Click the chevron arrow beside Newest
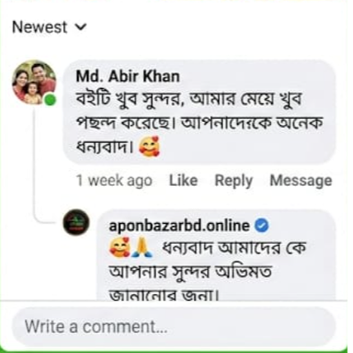This screenshot has height=353, width=353. [81, 27]
